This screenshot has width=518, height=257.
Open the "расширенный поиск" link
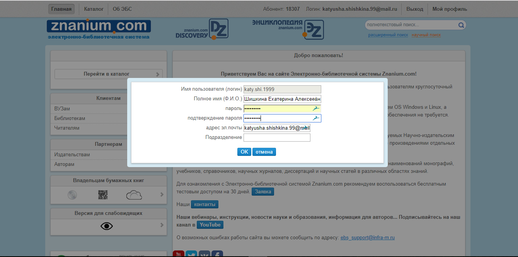pos(388,35)
